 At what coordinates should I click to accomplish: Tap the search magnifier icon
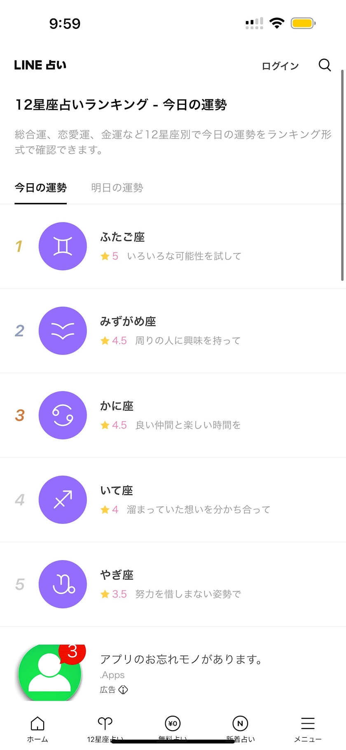pos(325,65)
